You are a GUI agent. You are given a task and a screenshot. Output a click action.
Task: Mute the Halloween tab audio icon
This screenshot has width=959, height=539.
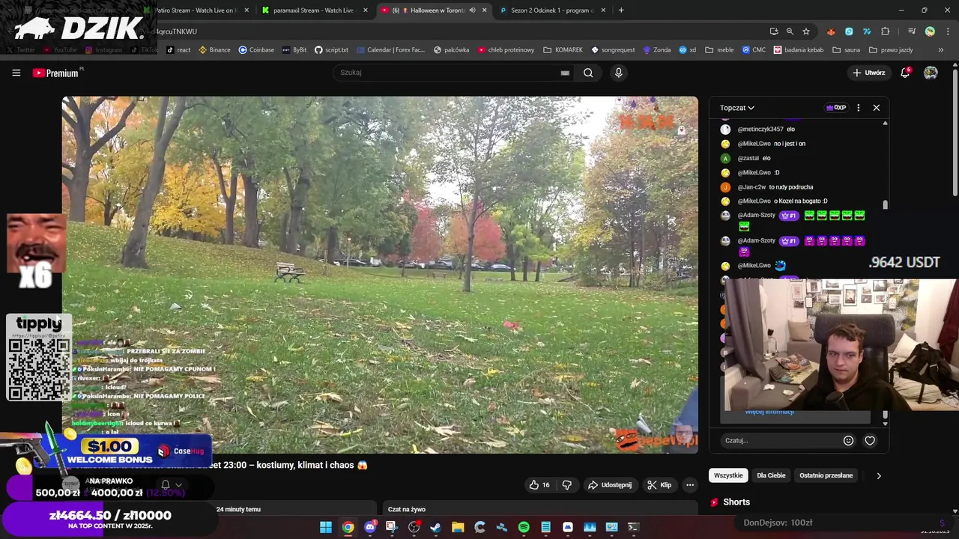click(472, 10)
